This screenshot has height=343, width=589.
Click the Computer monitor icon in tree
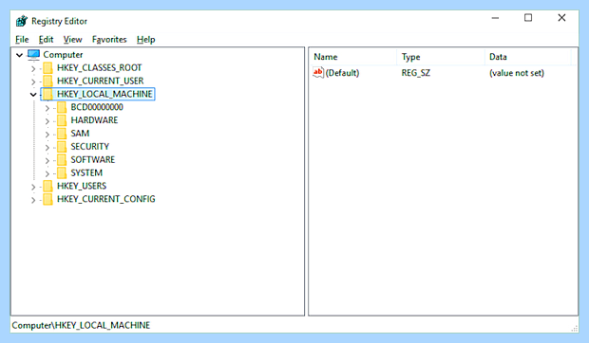(x=33, y=55)
